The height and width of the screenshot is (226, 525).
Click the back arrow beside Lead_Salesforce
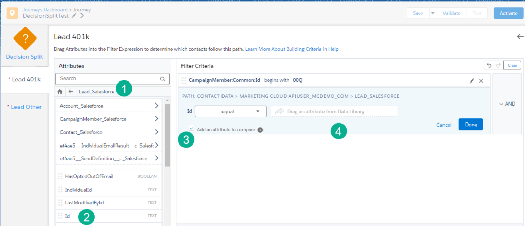click(x=70, y=91)
